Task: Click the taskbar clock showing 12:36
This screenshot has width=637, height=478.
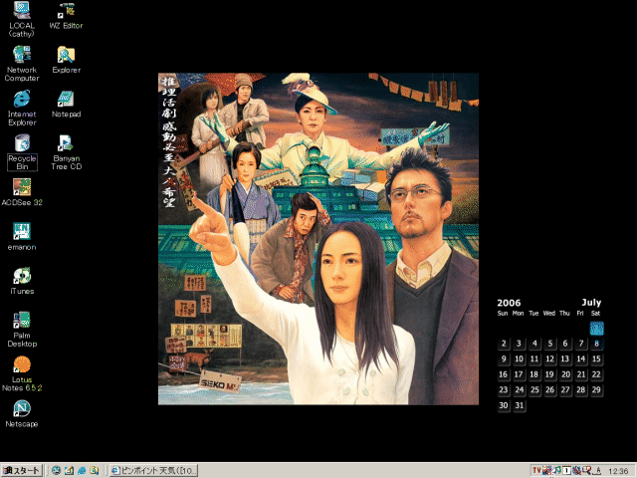Action: (x=618, y=470)
